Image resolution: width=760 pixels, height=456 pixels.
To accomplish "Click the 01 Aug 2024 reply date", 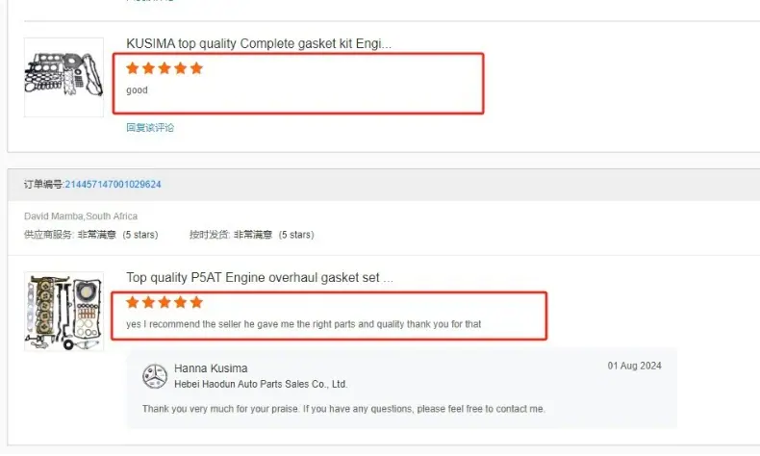I will pos(635,366).
